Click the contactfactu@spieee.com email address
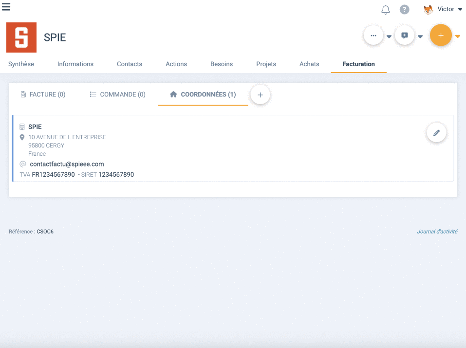The width and height of the screenshot is (466, 348). tap(67, 164)
